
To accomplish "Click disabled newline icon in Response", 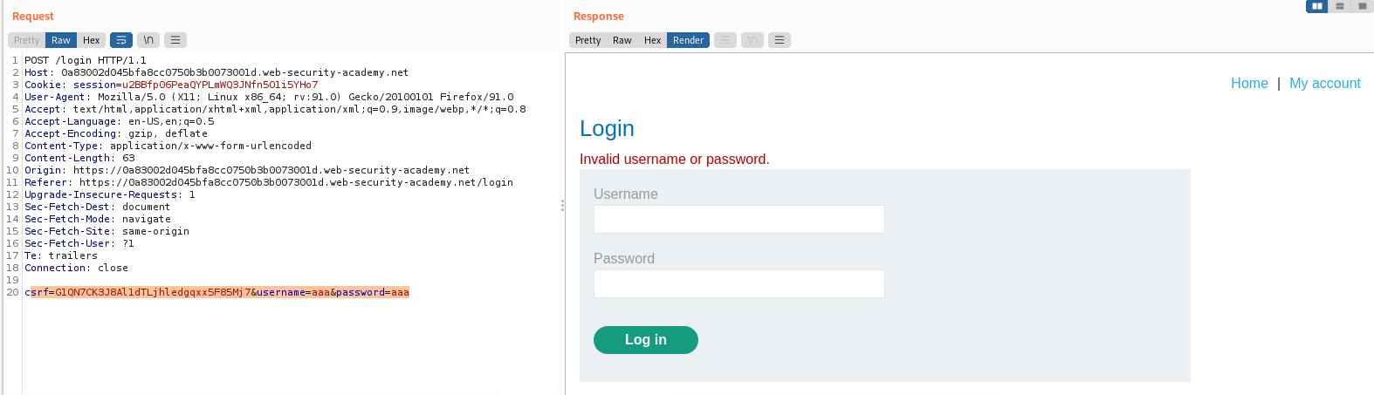I will (x=752, y=40).
